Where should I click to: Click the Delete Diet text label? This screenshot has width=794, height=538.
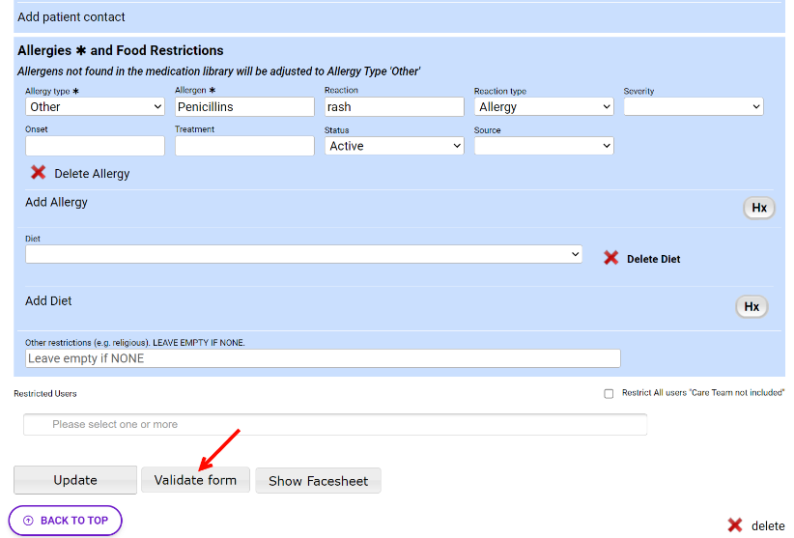tap(653, 259)
